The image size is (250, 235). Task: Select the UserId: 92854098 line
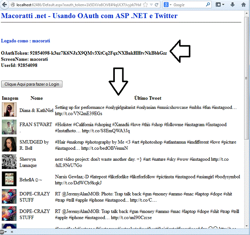(19, 65)
